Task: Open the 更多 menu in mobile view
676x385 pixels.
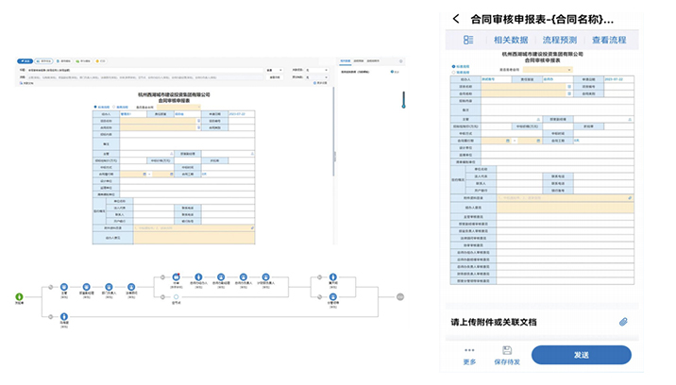Action: (469, 356)
